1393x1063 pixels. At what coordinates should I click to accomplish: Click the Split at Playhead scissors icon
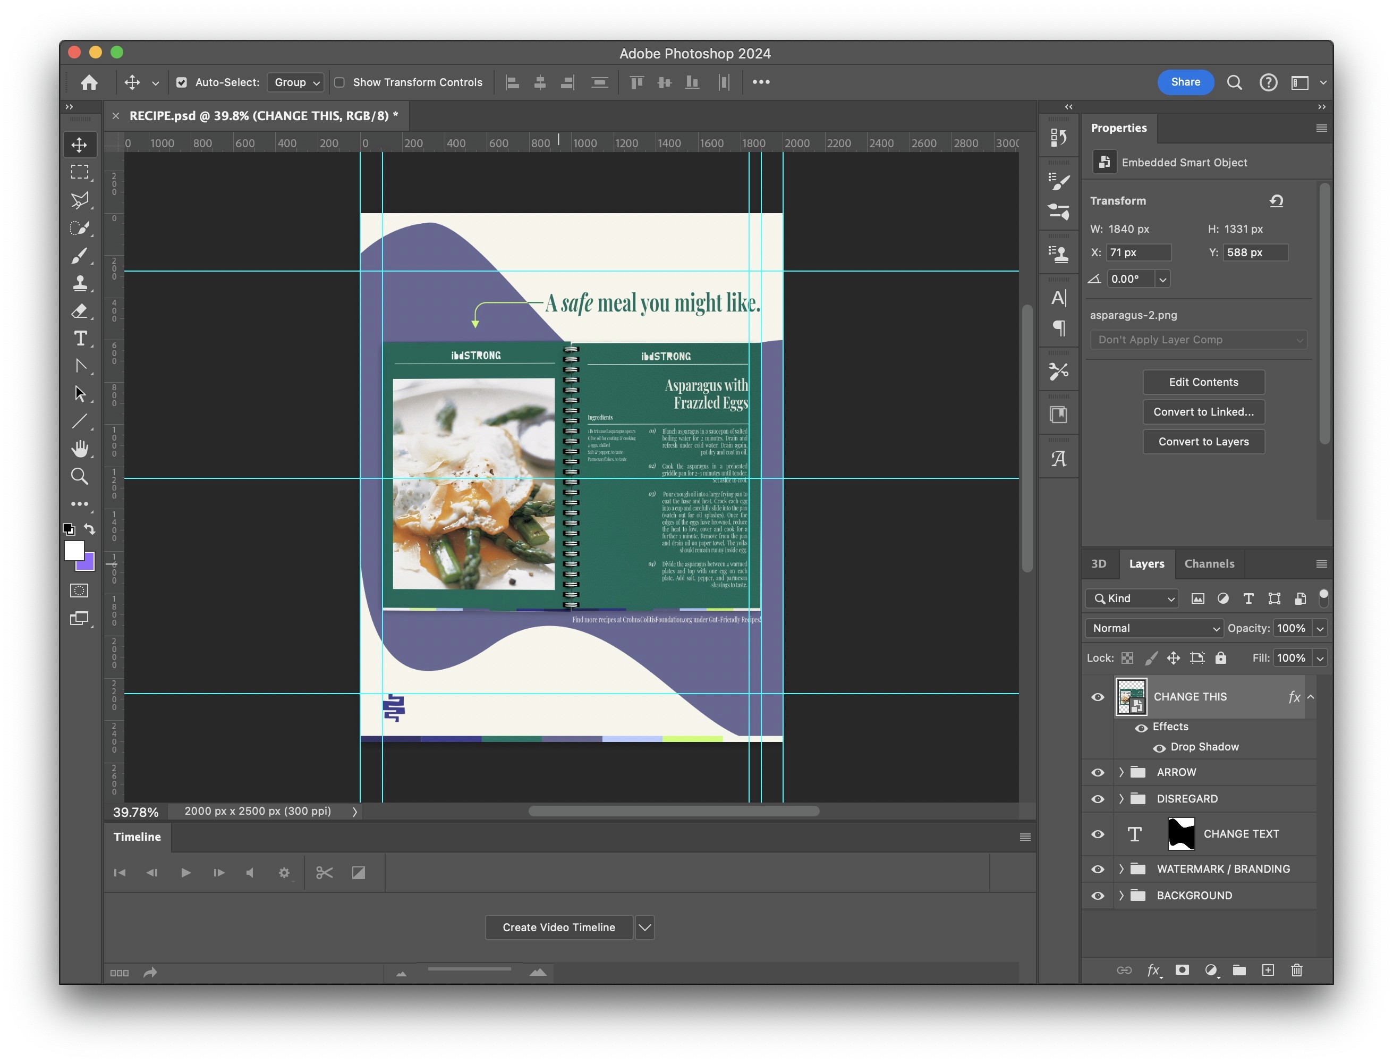pos(325,873)
